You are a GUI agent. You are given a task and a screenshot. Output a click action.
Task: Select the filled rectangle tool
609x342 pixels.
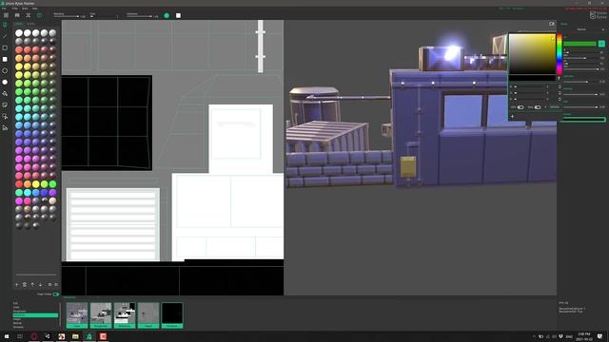coord(5,59)
